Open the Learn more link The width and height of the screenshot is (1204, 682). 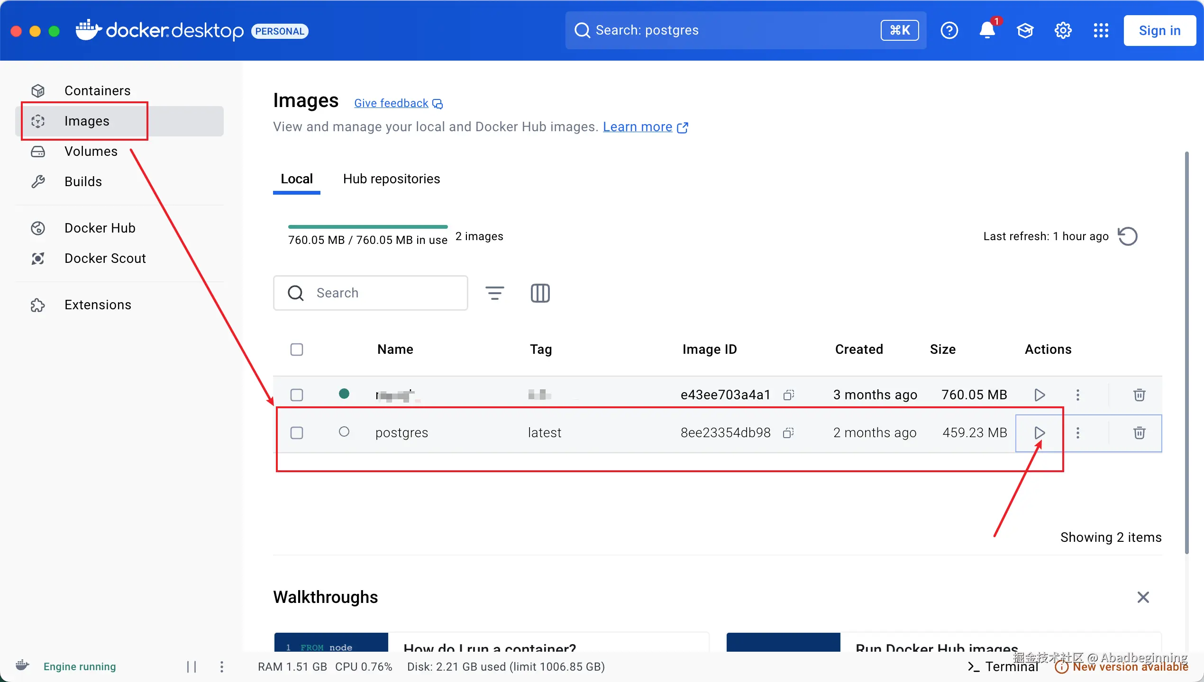tap(638, 127)
